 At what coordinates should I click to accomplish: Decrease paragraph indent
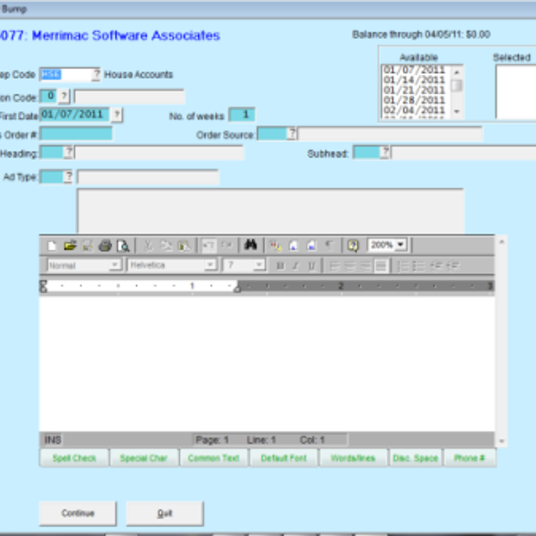(x=435, y=266)
